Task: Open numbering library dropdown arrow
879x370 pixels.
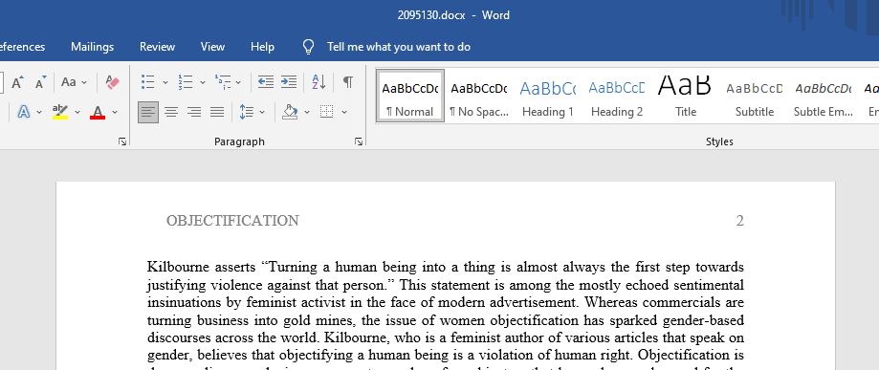Action: tap(203, 82)
